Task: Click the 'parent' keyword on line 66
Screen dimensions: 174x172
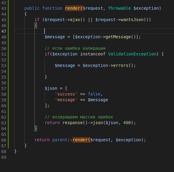Action: coord(60,140)
